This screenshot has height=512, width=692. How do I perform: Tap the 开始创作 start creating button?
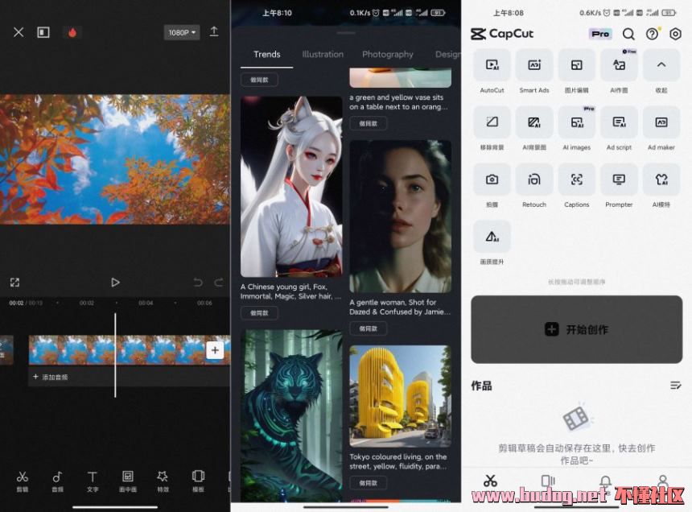coord(576,329)
